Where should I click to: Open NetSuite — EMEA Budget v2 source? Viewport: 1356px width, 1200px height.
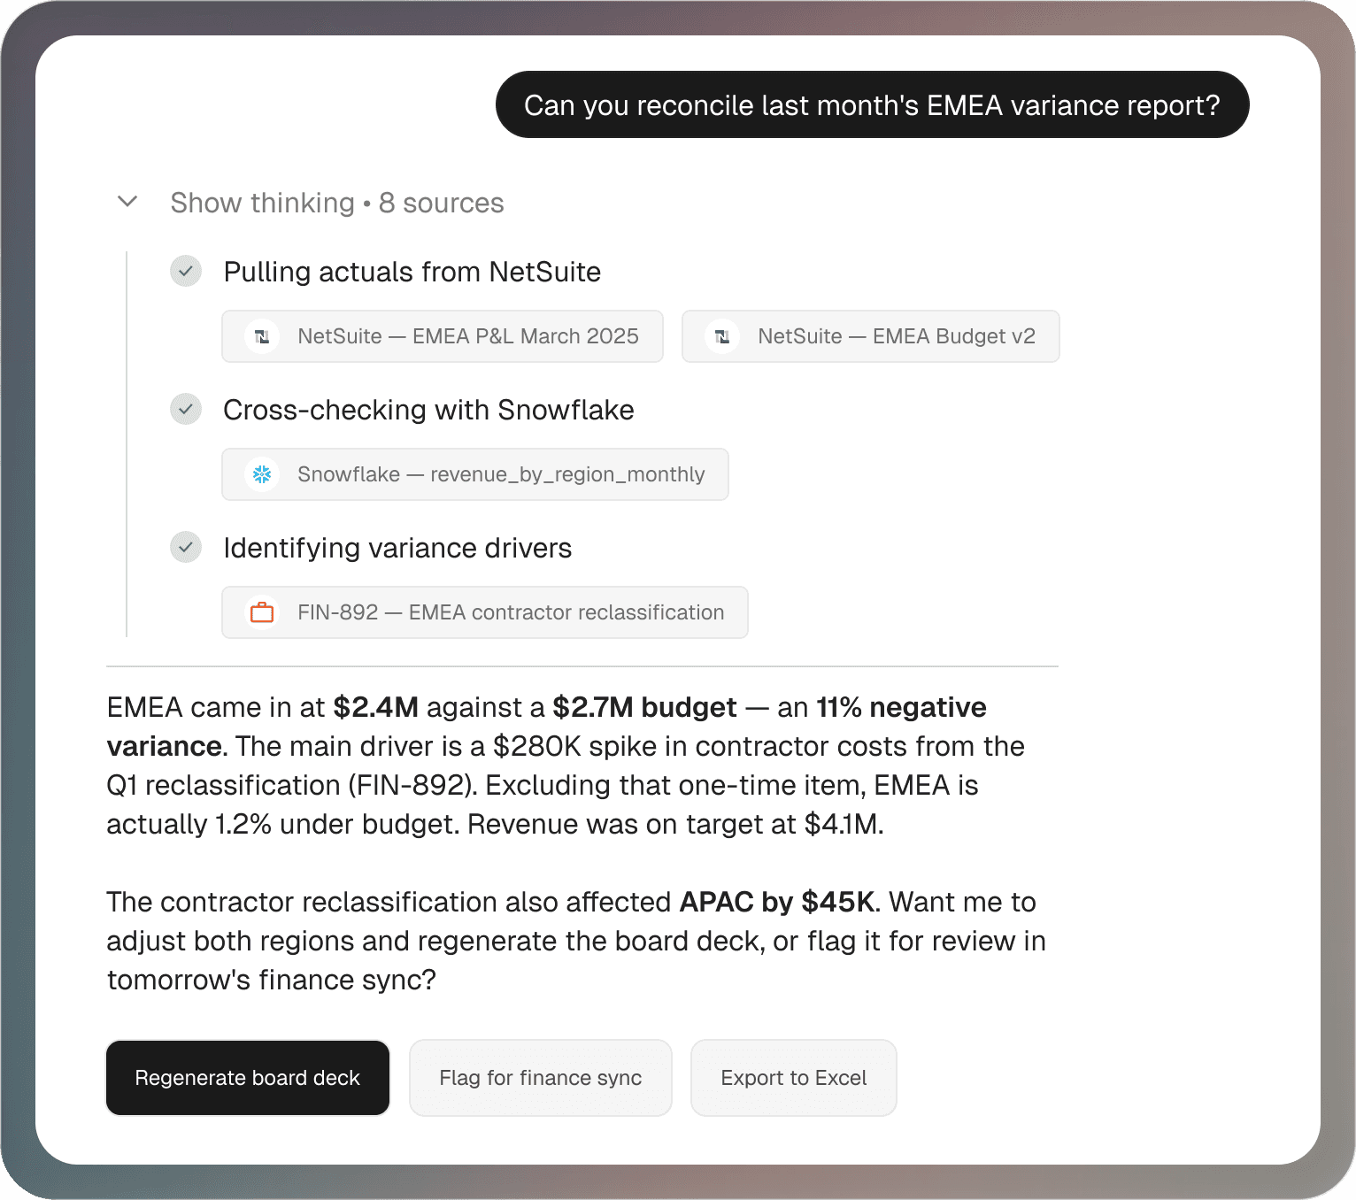click(x=871, y=336)
